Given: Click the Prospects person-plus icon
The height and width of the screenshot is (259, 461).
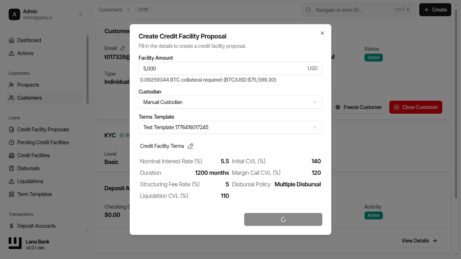Looking at the screenshot, I should 12,85.
